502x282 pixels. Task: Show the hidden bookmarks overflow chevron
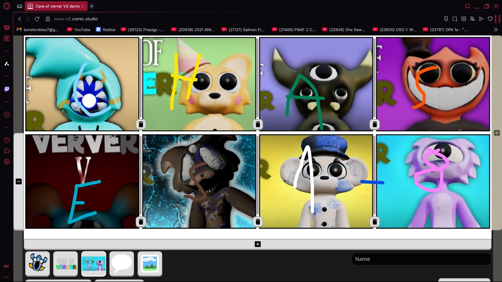tap(495, 29)
